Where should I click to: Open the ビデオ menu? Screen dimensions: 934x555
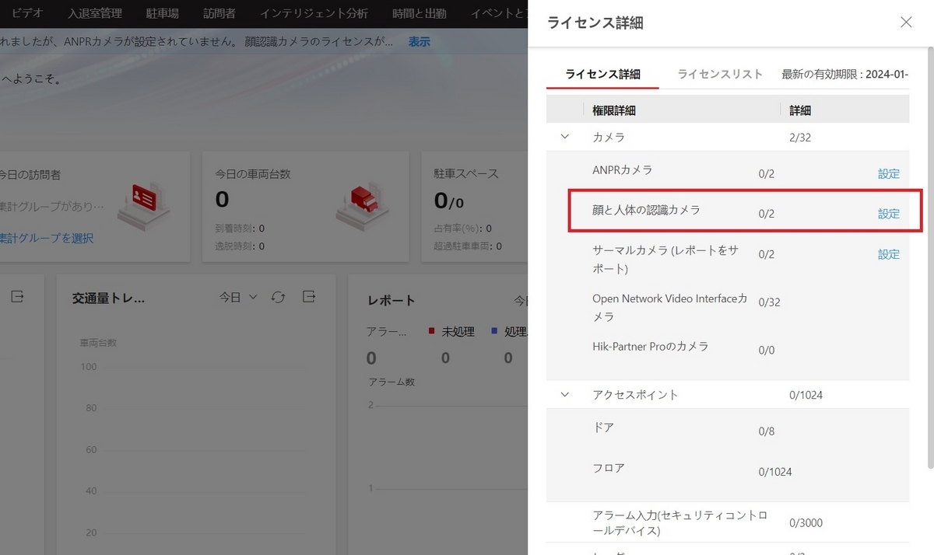click(27, 13)
